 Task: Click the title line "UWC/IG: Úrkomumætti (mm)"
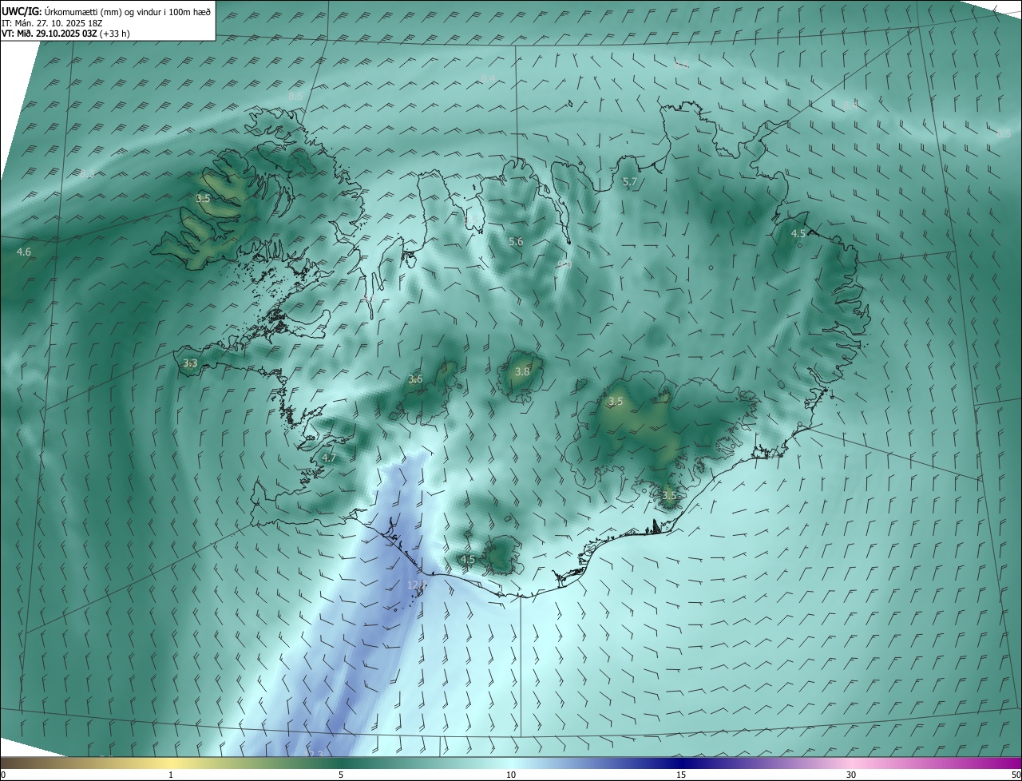click(x=63, y=11)
